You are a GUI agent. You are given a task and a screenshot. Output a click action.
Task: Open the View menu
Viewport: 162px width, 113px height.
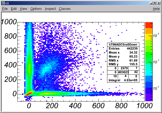point(23,9)
